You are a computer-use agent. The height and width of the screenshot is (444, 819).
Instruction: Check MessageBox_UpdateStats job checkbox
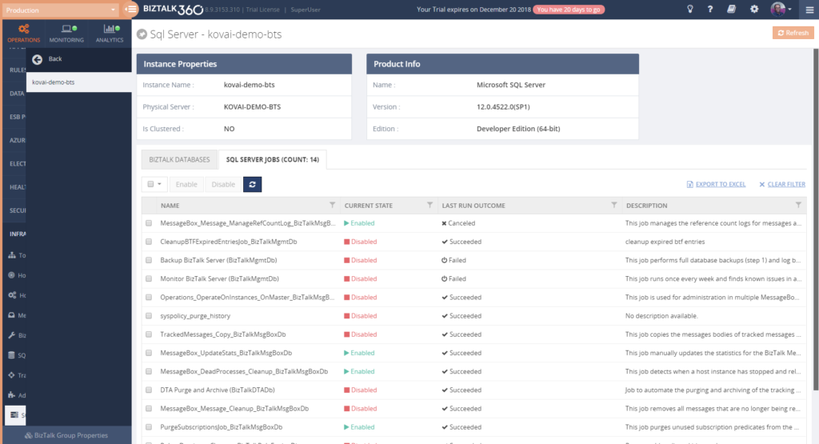[149, 353]
